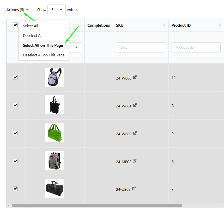The image size is (224, 210).
Task: Click Product ID value 12
Action: (174, 78)
